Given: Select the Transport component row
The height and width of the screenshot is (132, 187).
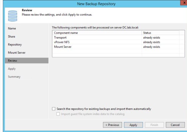Looking at the screenshot, I should pyautogui.click(x=60, y=38).
